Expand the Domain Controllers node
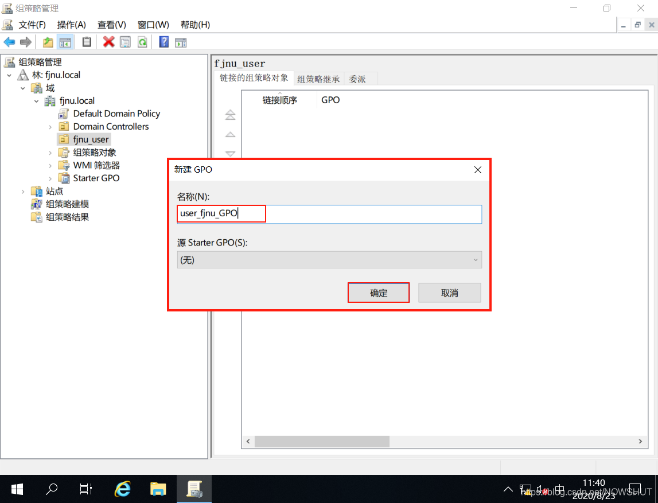Image resolution: width=658 pixels, height=503 pixels. [x=50, y=127]
